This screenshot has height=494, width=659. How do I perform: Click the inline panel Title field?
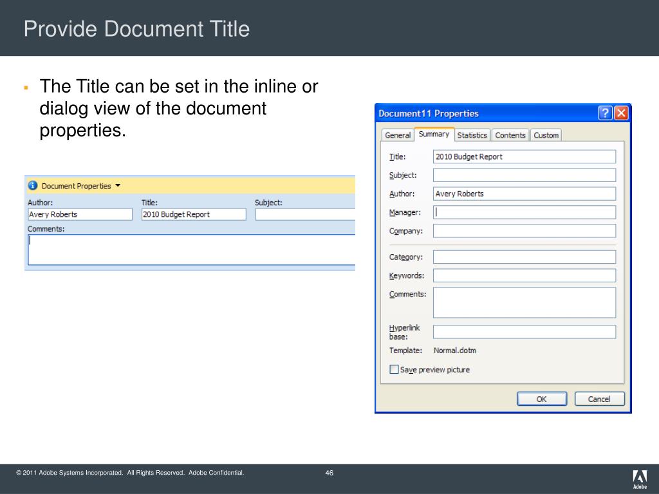point(194,214)
